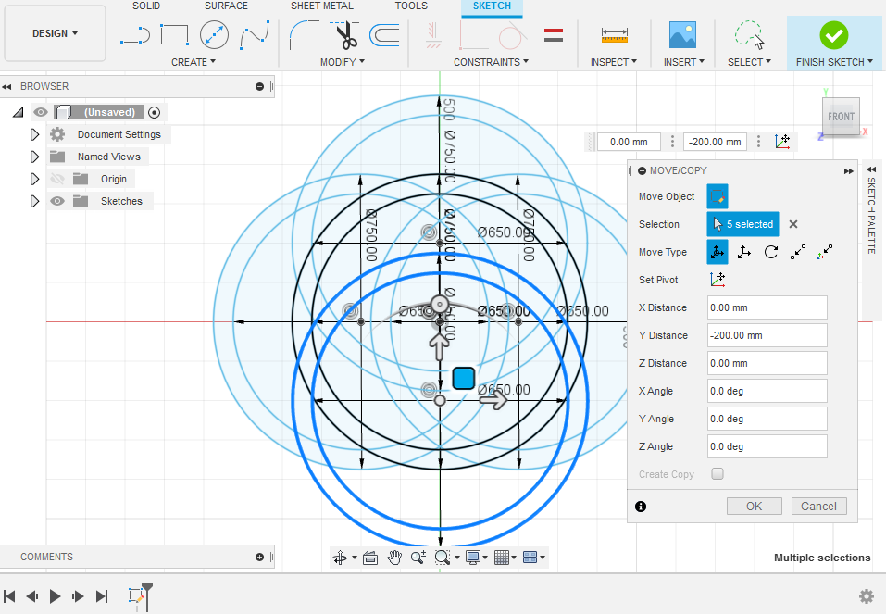The width and height of the screenshot is (886, 614).
Task: Select the Trim scissors tool
Action: tap(344, 35)
